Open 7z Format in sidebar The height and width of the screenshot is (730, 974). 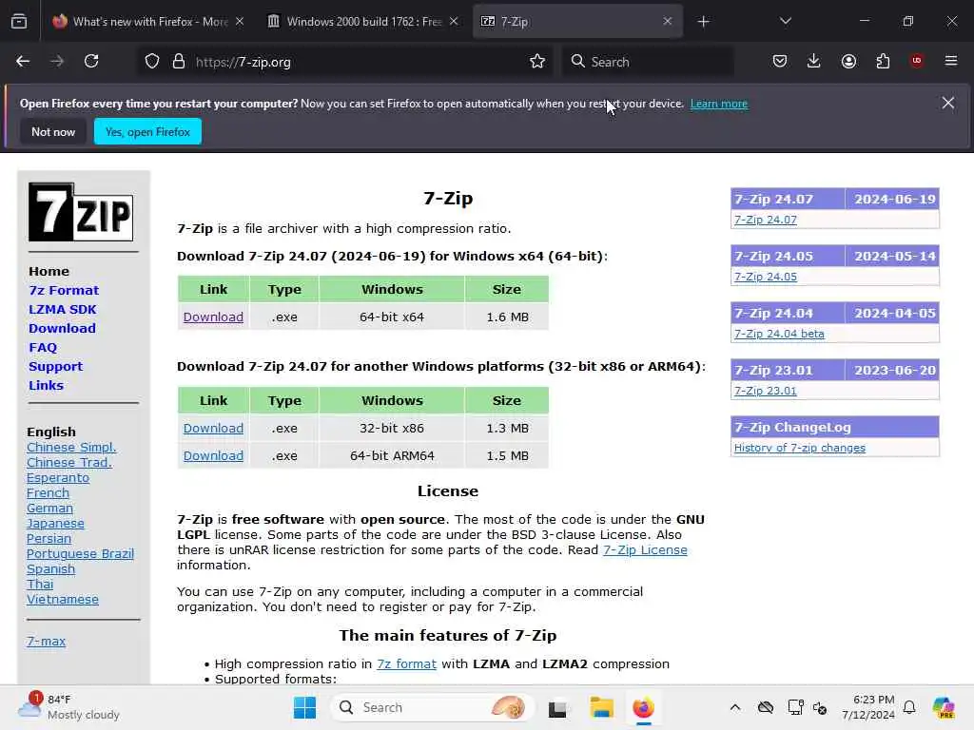click(64, 290)
